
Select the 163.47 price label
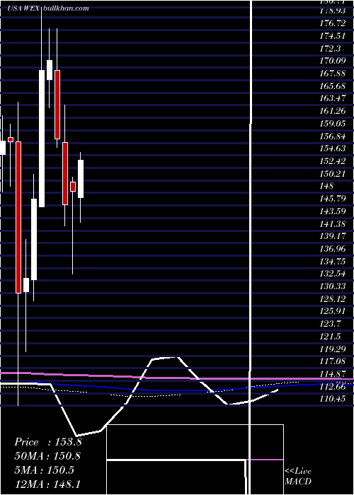tap(332, 98)
